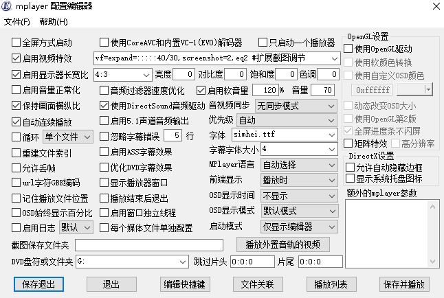Image resolution: width=444 pixels, height=298 pixels.
Task: Enable 启用日志 checkbox
Action: (16, 228)
